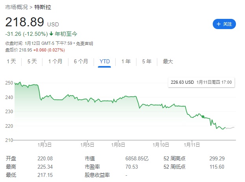Click the 226.63 USD chart tooltip

(x=201, y=83)
